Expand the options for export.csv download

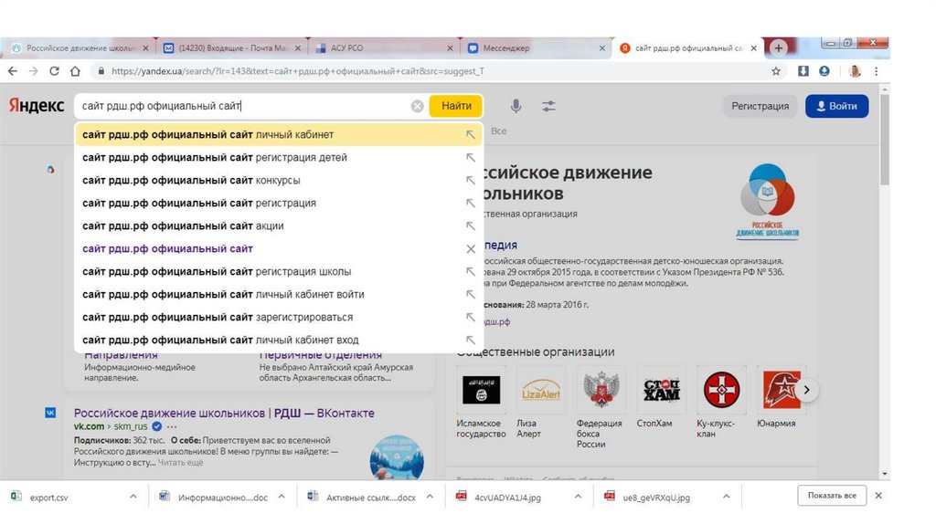click(x=133, y=497)
